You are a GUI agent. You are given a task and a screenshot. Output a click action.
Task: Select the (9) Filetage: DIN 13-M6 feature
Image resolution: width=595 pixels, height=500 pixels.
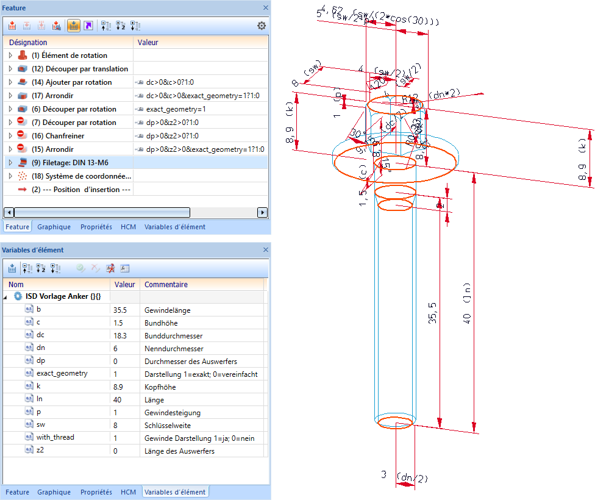pyautogui.click(x=70, y=163)
